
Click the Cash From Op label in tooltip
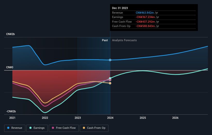(121, 26)
